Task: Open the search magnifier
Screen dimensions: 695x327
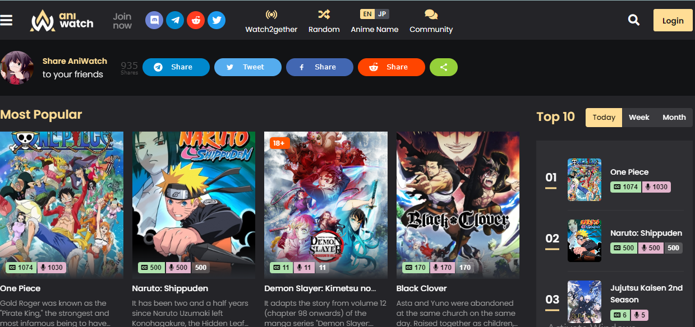Action: click(x=633, y=20)
